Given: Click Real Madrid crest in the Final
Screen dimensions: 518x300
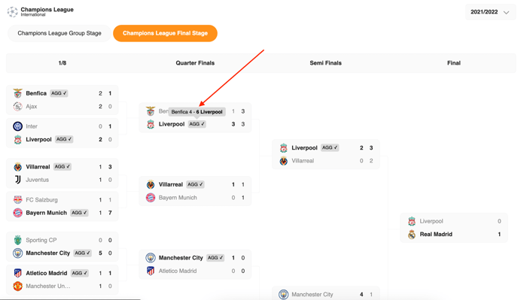Looking at the screenshot, I should click(x=412, y=235).
